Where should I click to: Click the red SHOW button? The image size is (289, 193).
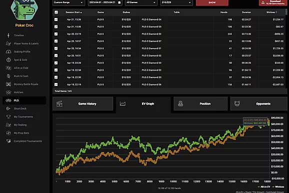(212, 2)
